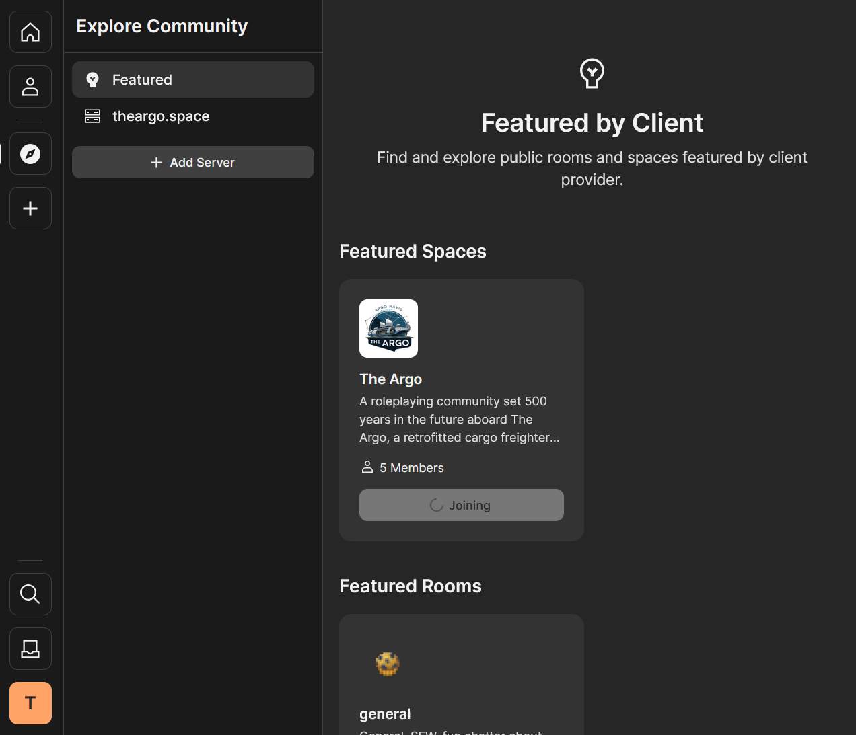Click the general room avatar image
Viewport: 856px width, 735px height.
(388, 664)
